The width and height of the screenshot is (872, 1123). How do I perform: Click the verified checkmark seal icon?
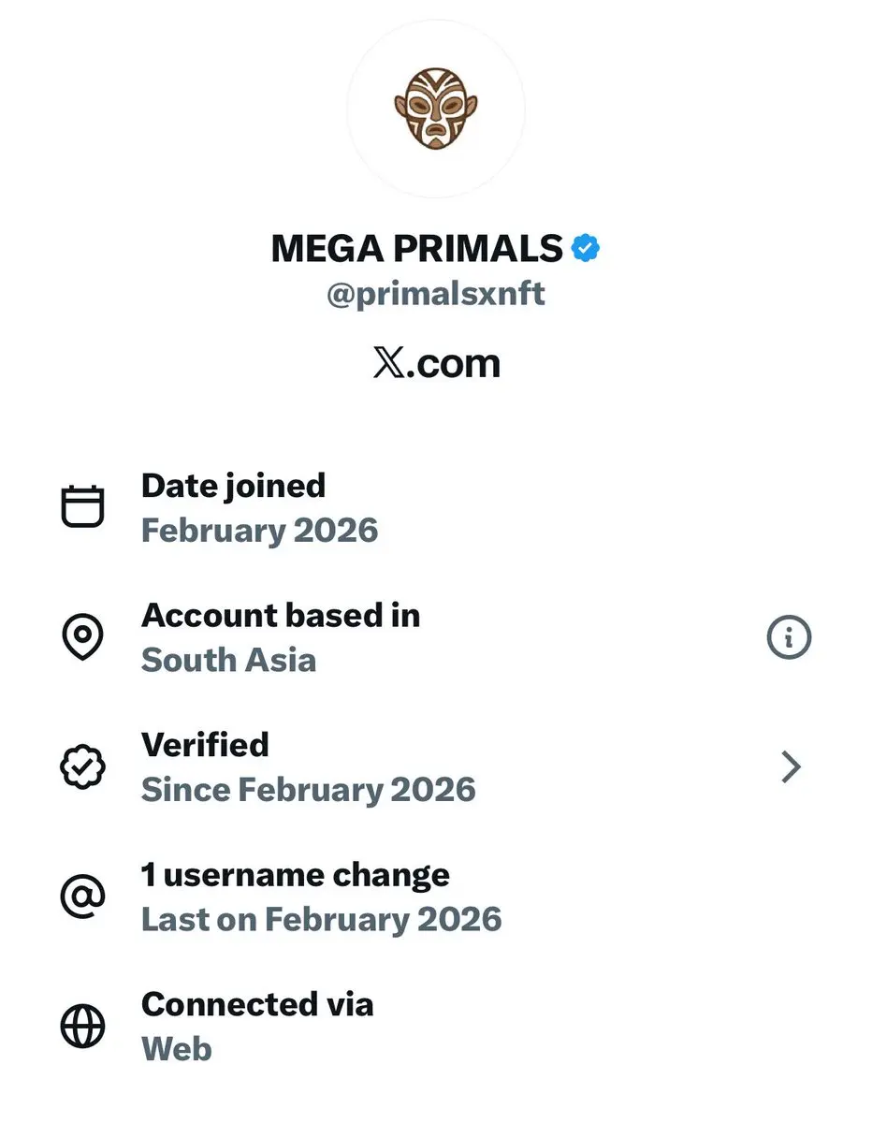coord(82,767)
